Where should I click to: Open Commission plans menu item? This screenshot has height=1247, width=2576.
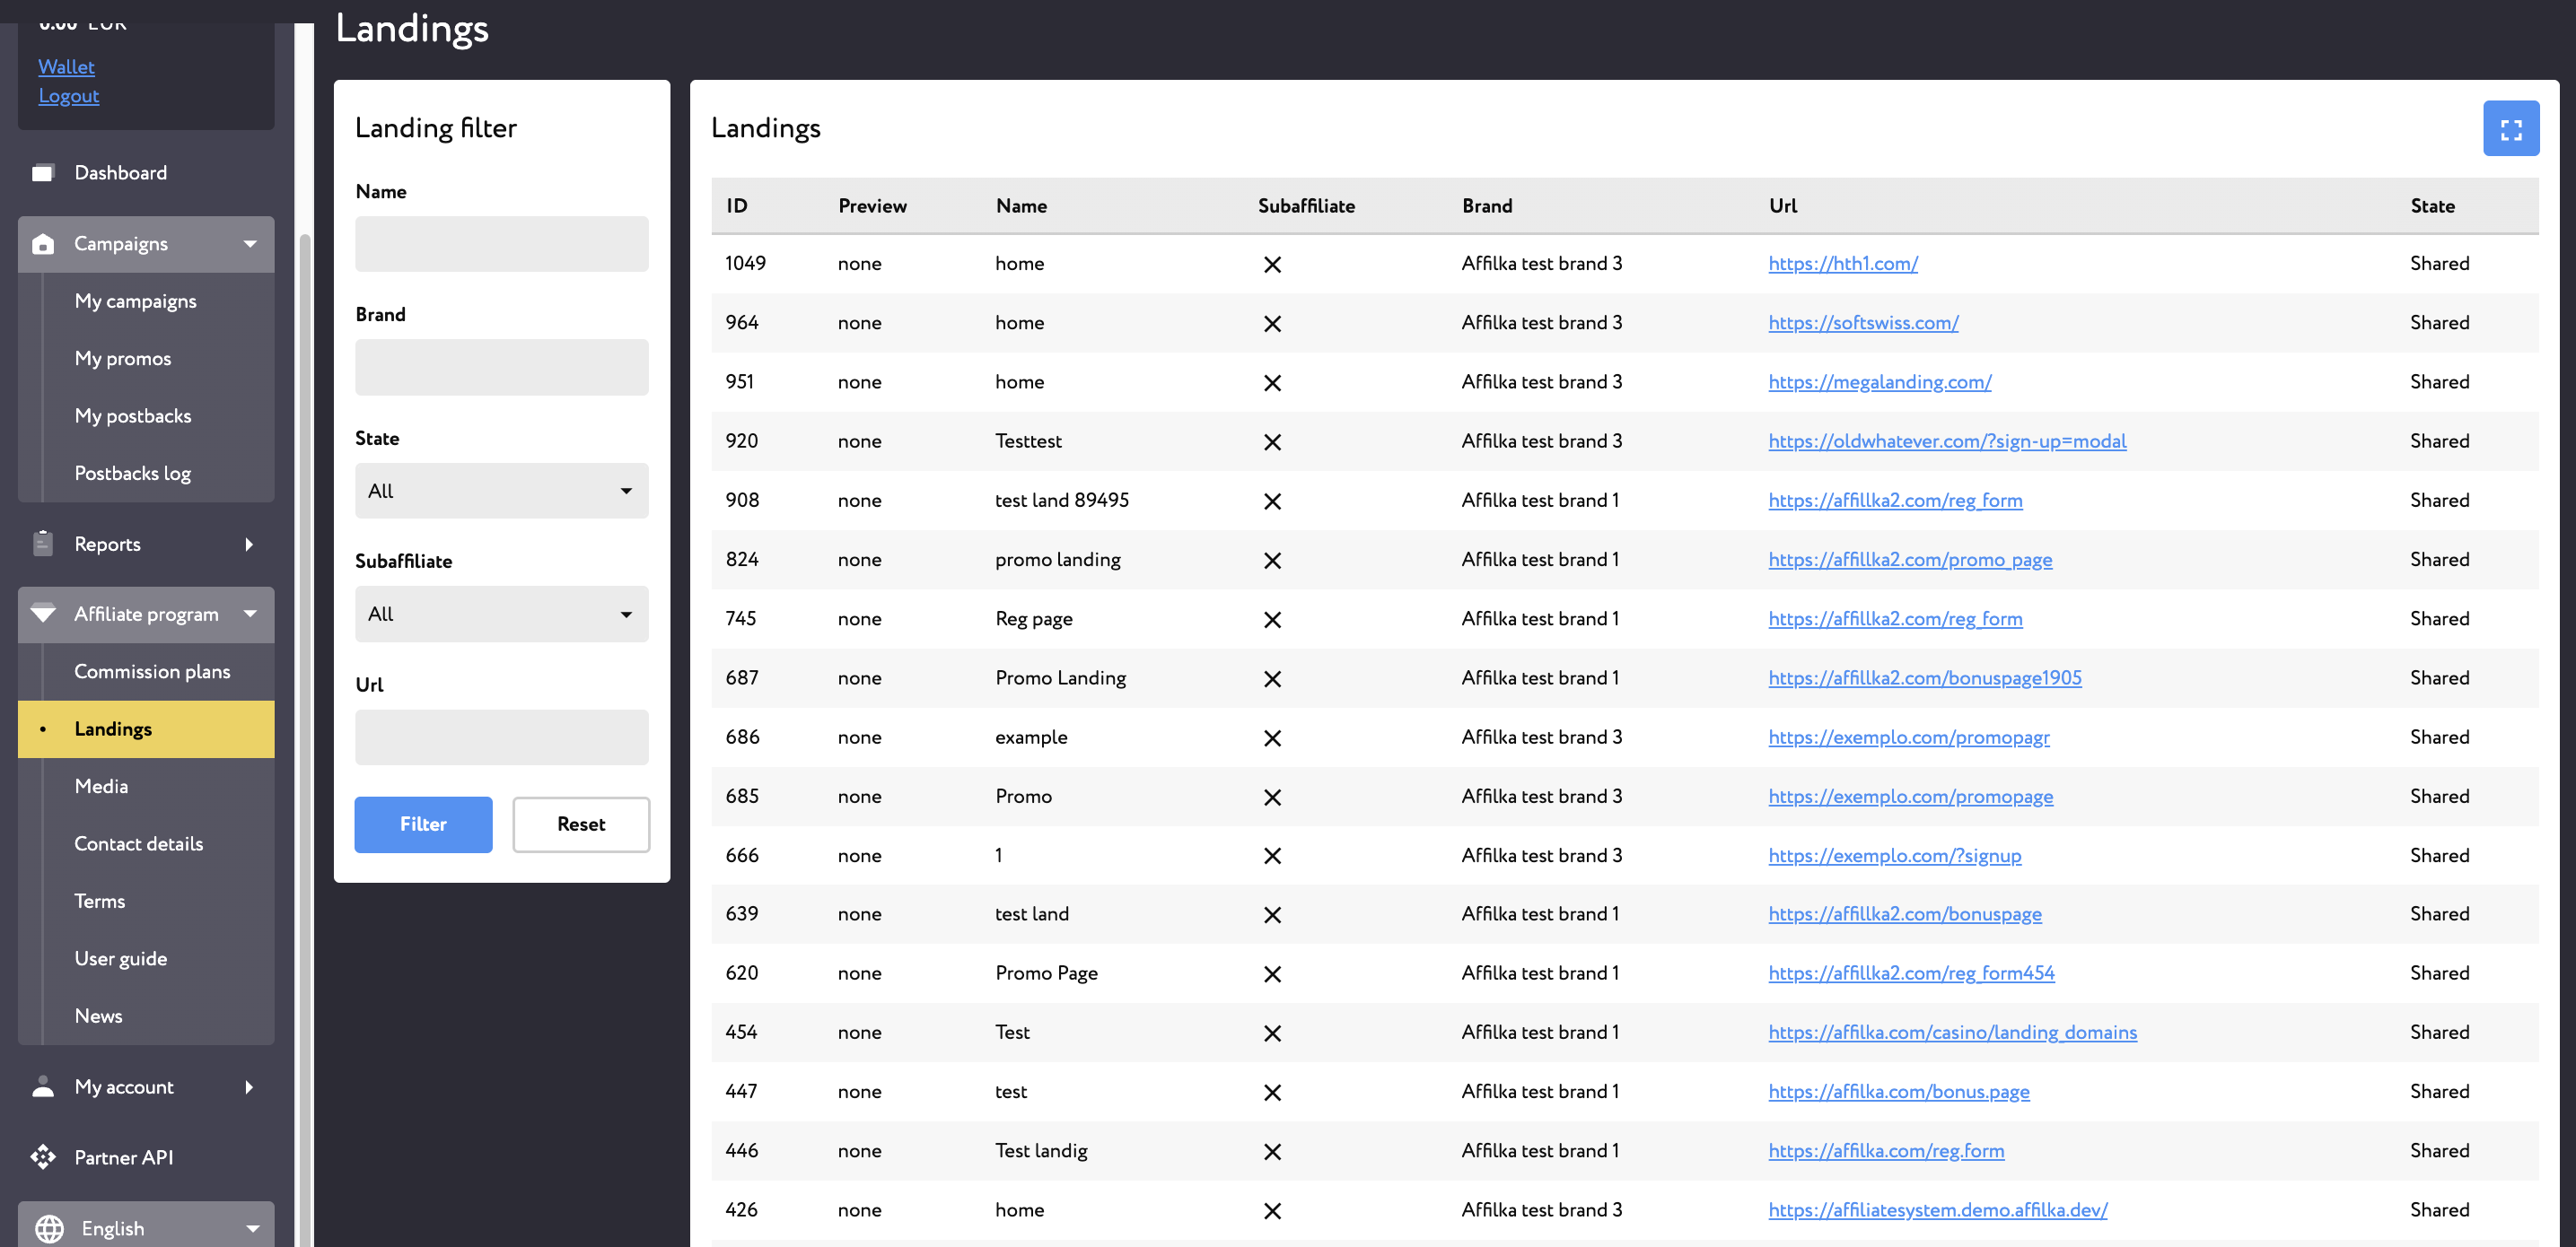152,671
